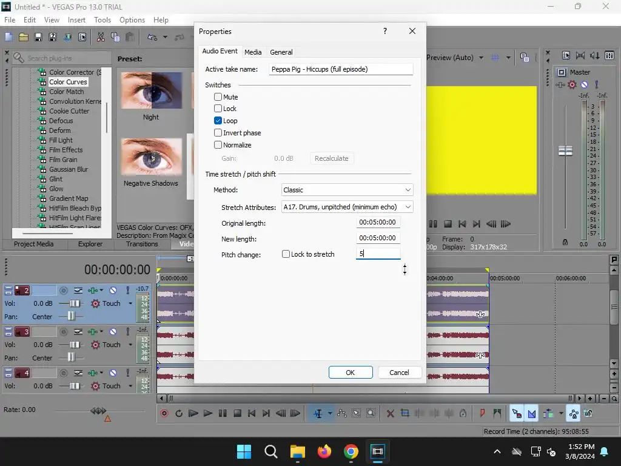Click the Open folder toolbar icon

coord(24,37)
